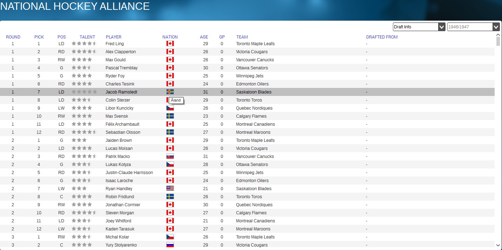Click Fred Ling's talent star rating
The image size is (502, 250).
tap(84, 44)
